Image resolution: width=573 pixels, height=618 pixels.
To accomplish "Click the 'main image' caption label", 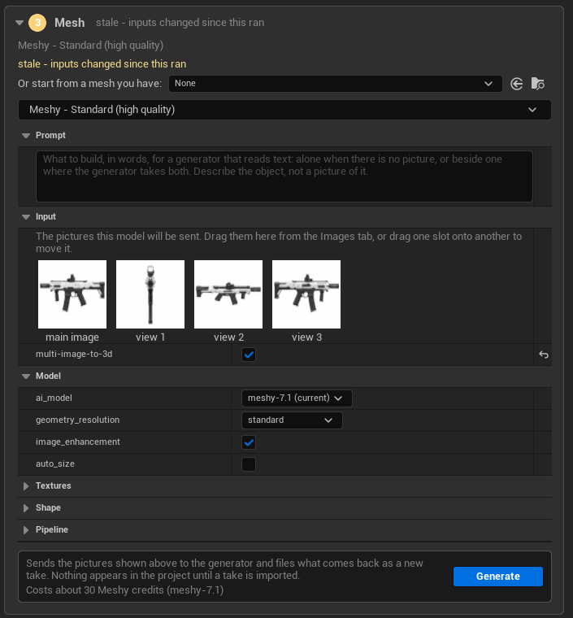I will click(72, 337).
